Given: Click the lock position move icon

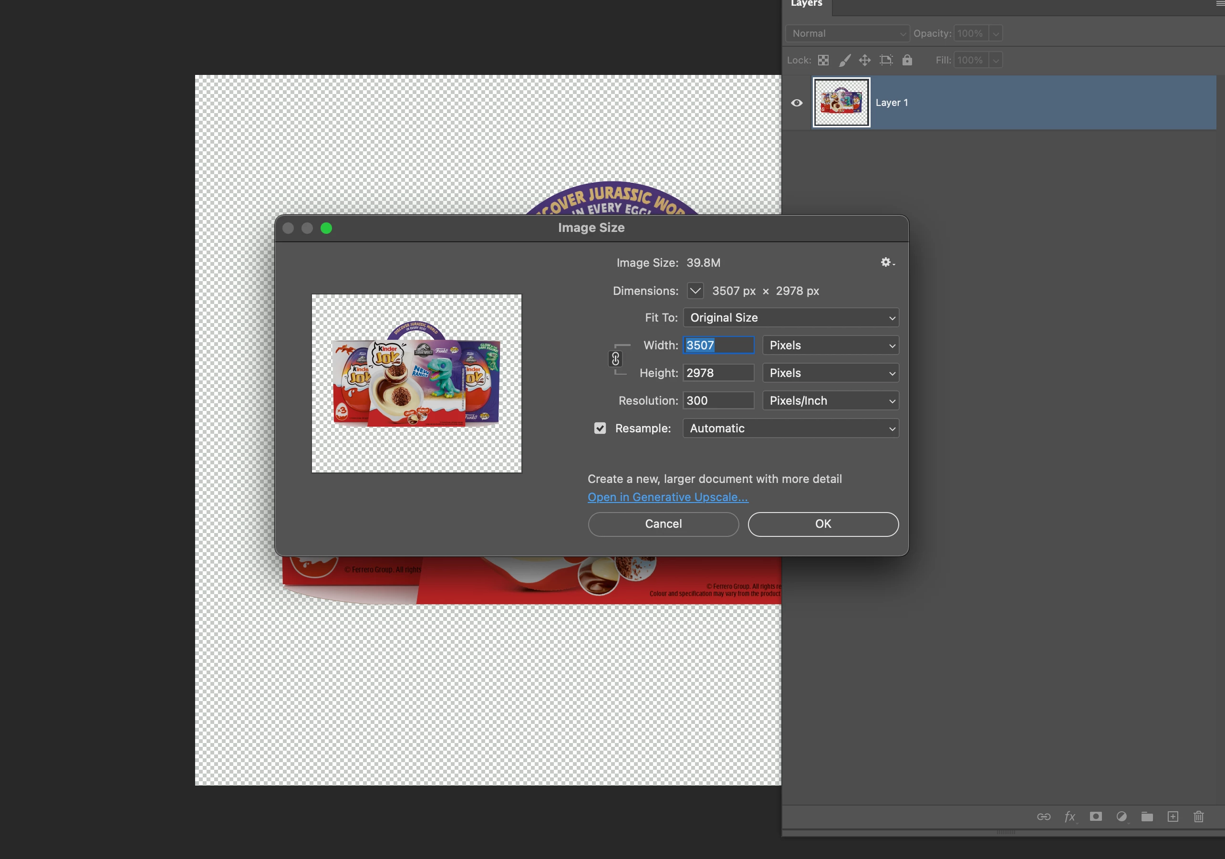Looking at the screenshot, I should tap(865, 60).
